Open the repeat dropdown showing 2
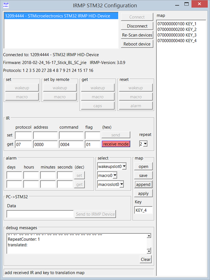Screen dimensions: 210x280 click(143, 144)
